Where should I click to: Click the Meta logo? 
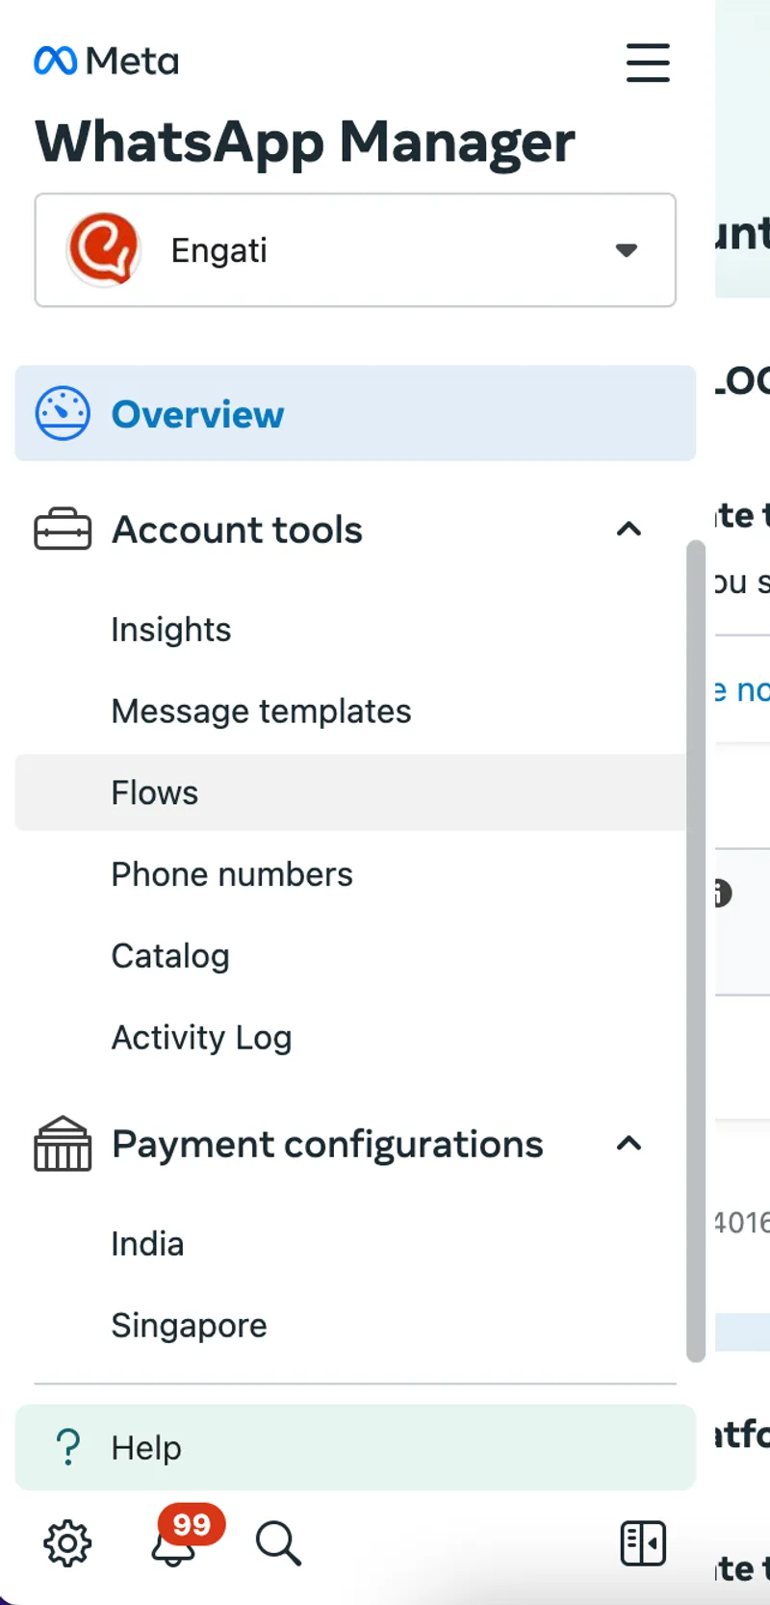coord(106,62)
